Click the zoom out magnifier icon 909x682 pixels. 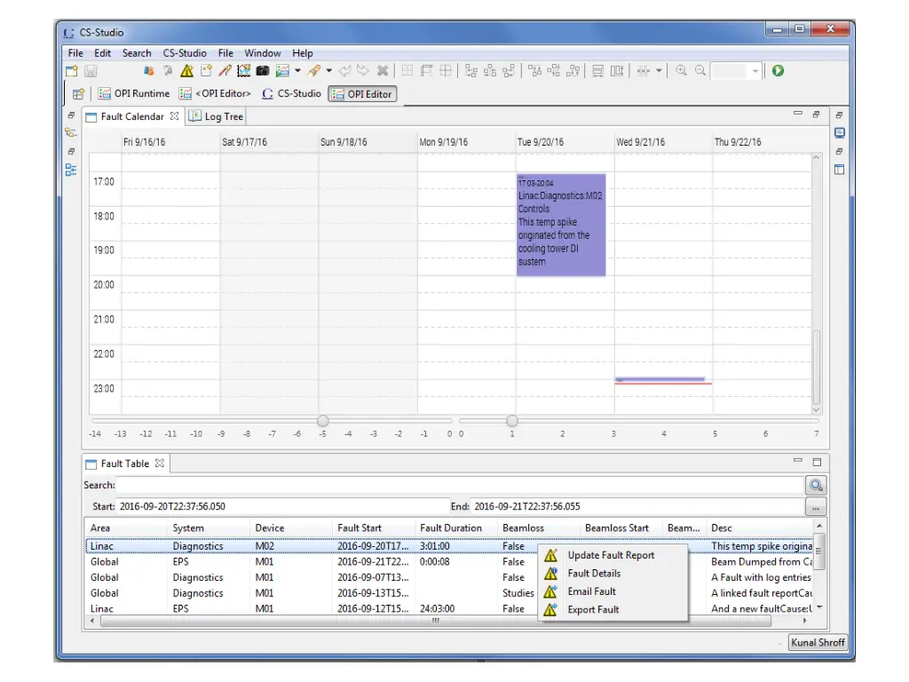click(700, 71)
